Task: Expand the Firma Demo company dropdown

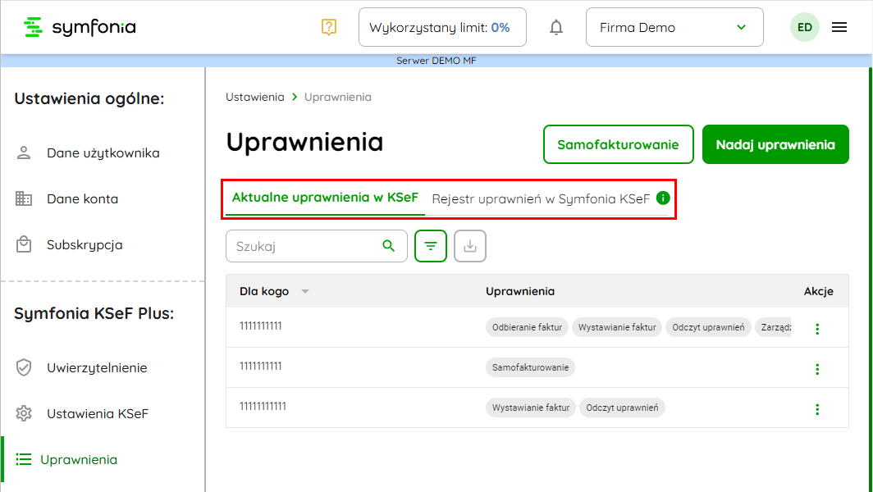Action: tap(674, 27)
